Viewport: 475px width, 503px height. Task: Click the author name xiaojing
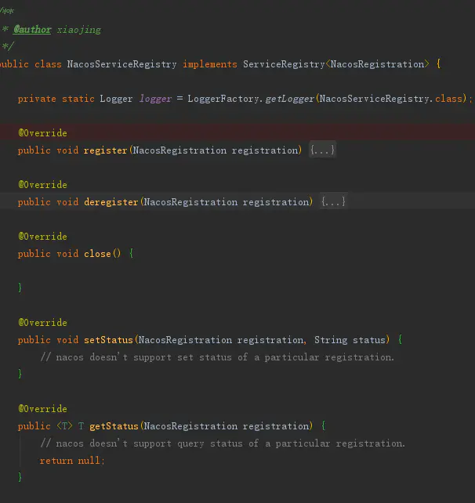pyautogui.click(x=79, y=30)
